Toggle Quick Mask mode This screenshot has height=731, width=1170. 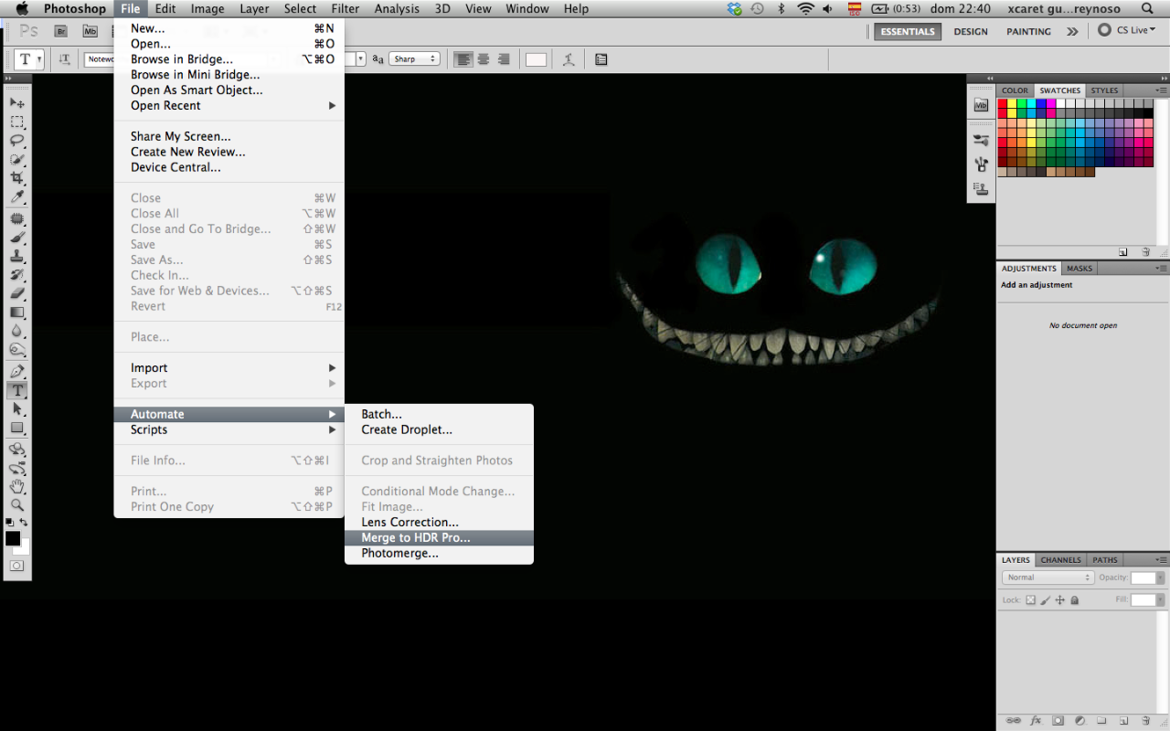17,566
